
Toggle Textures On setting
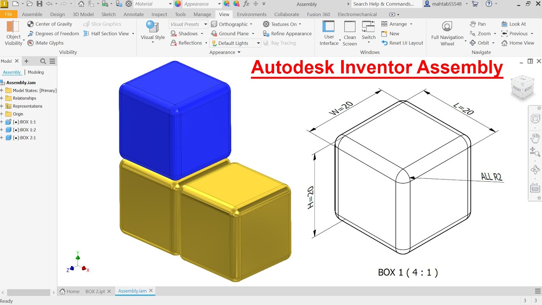[279, 24]
